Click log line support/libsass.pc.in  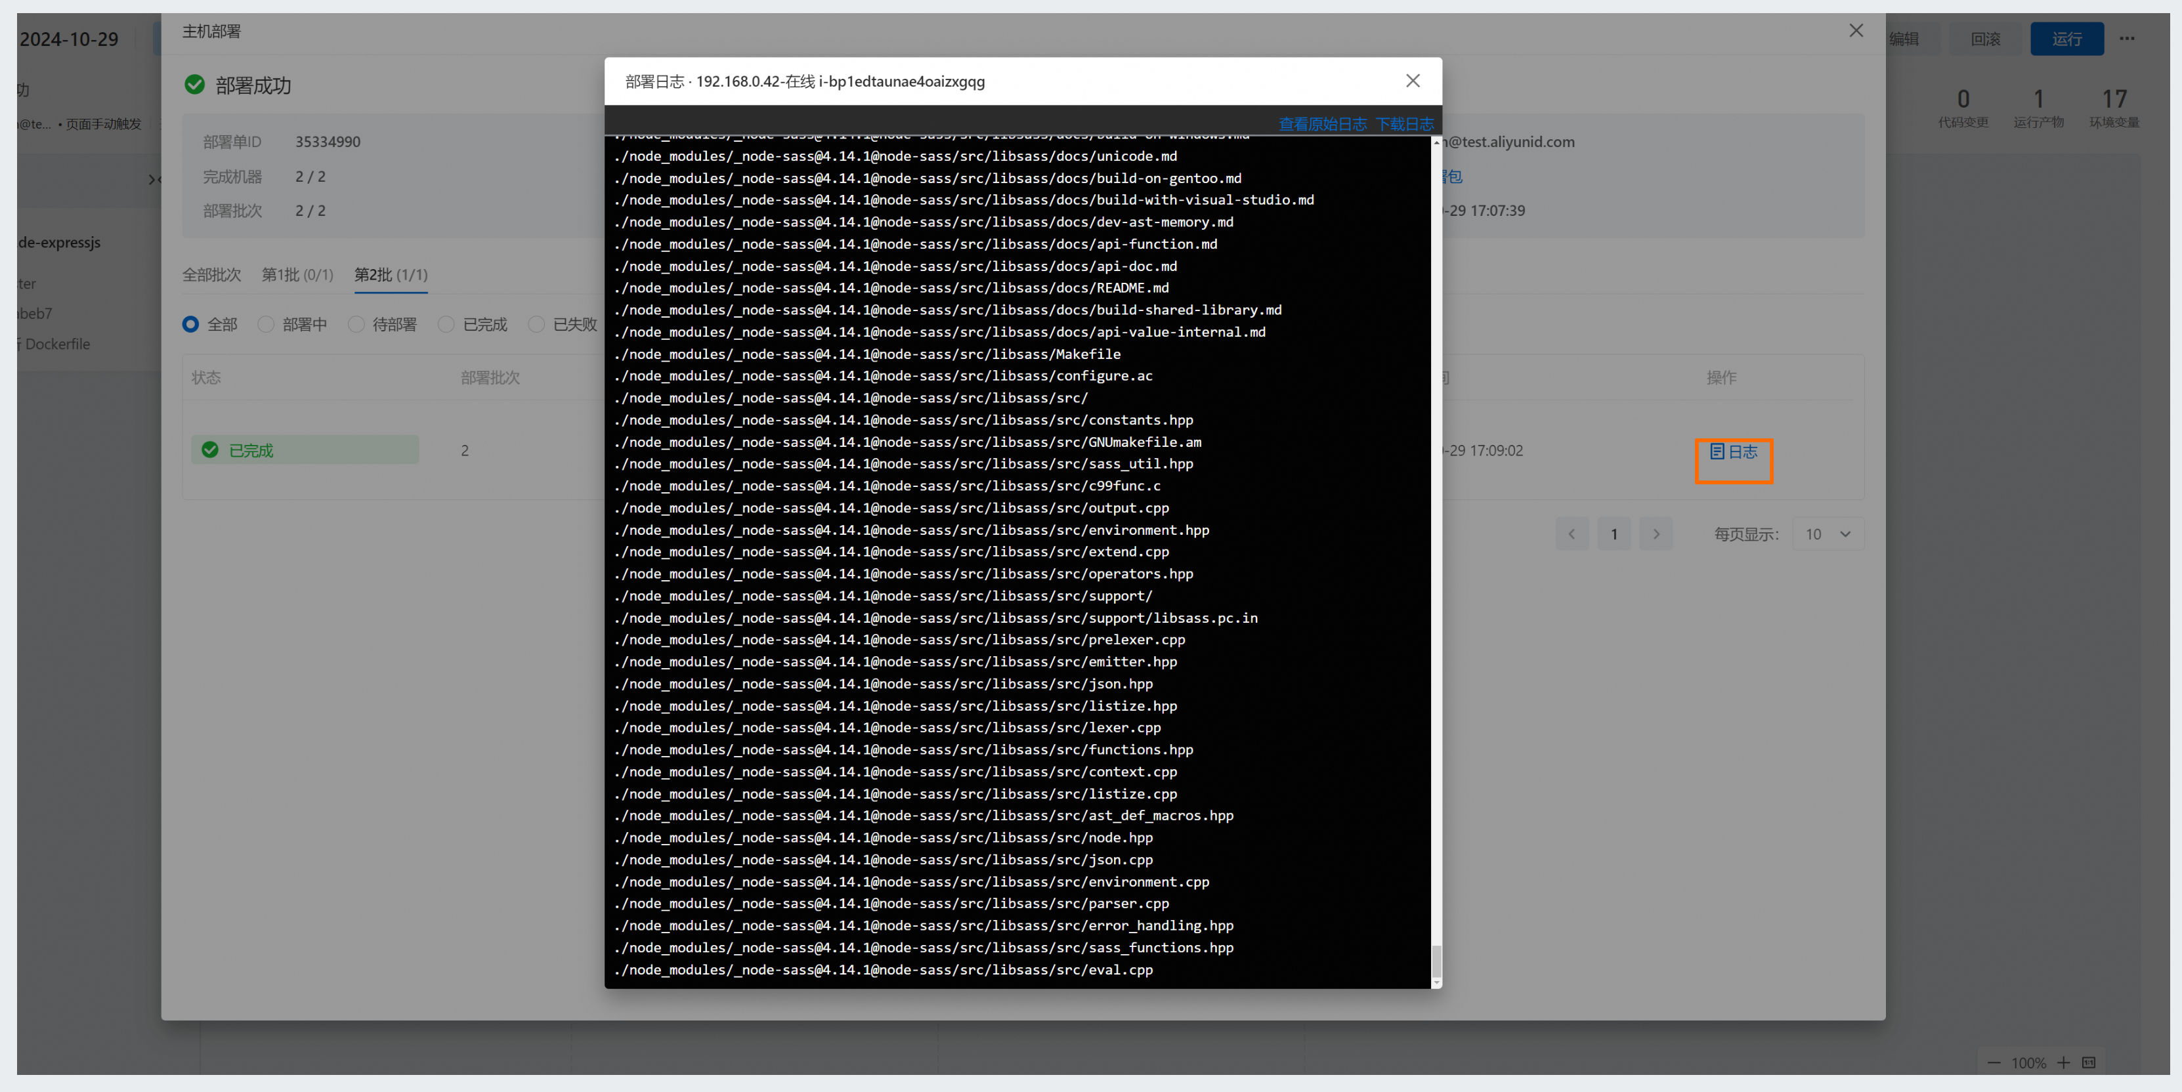click(936, 618)
